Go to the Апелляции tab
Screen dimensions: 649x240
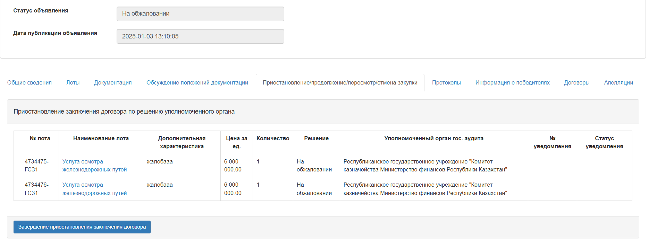coord(618,82)
